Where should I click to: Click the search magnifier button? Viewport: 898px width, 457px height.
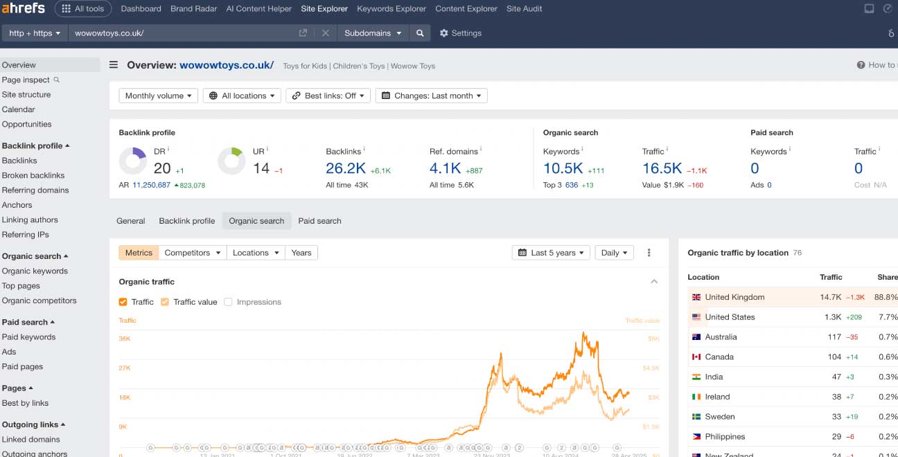420,33
